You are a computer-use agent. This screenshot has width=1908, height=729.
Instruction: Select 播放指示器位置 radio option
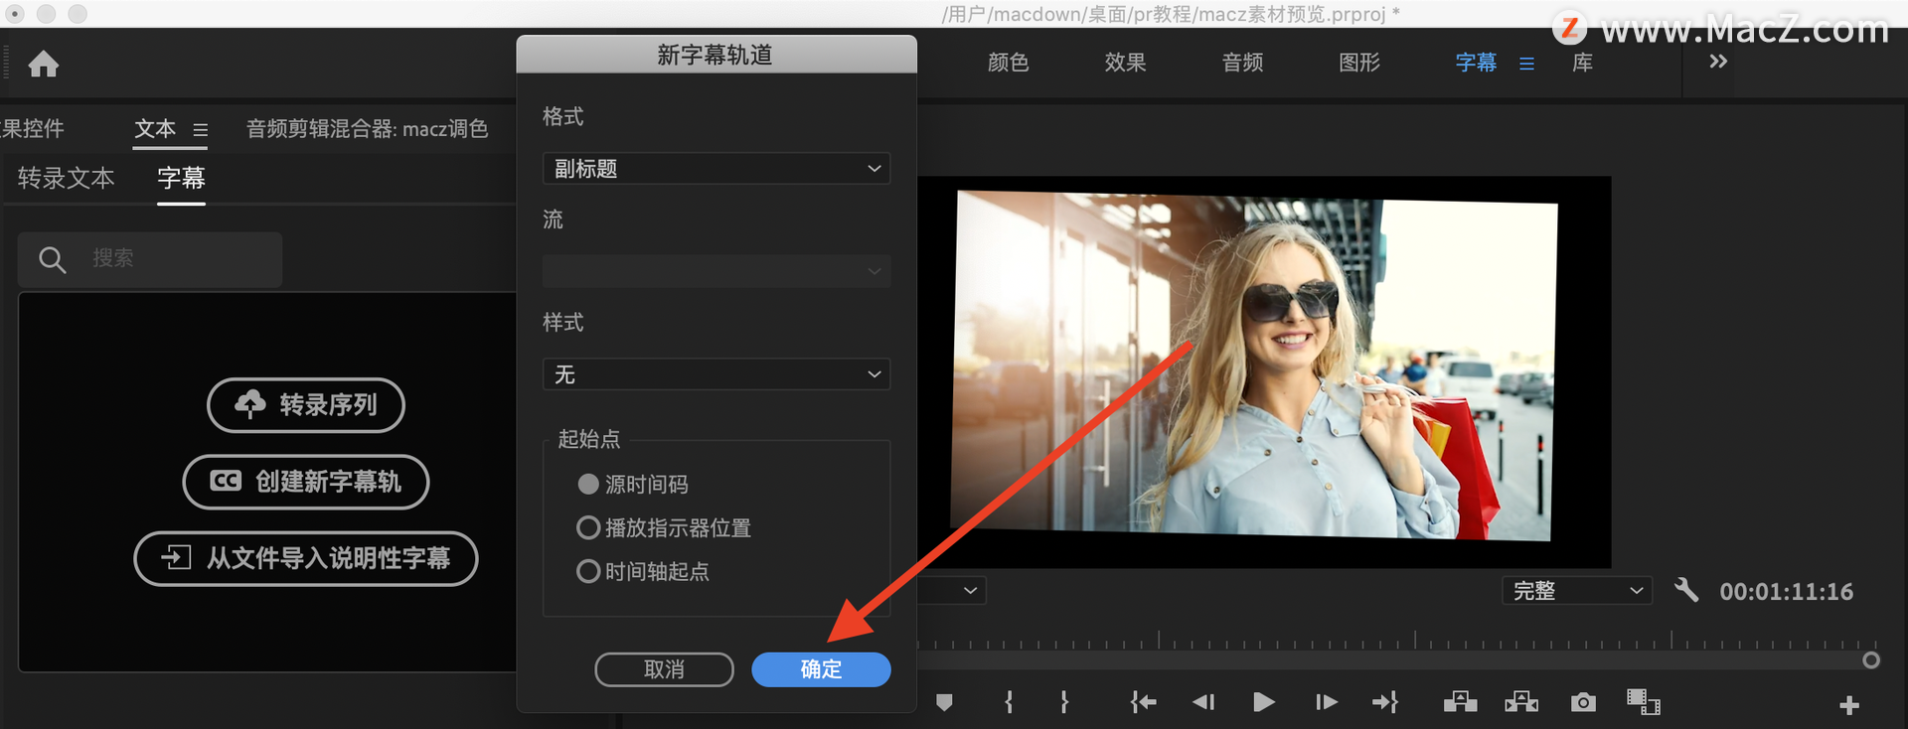tap(588, 527)
